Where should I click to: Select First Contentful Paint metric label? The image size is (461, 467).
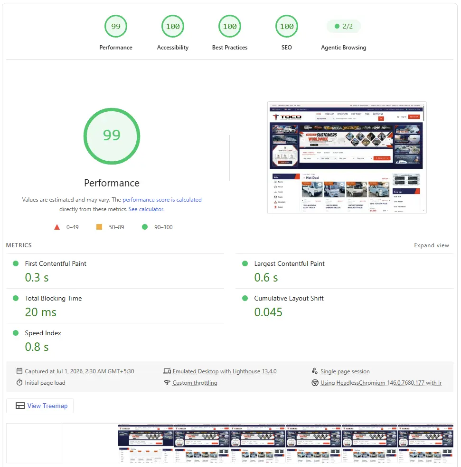pos(56,263)
